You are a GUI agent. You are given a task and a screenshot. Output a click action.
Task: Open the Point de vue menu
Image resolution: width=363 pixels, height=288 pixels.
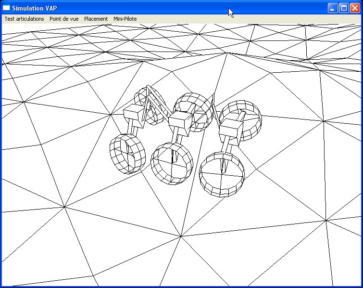coord(64,19)
